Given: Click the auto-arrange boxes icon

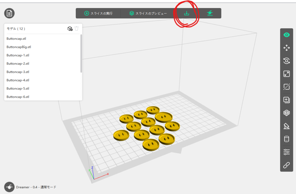Looking at the screenshot, I should click(286, 113).
